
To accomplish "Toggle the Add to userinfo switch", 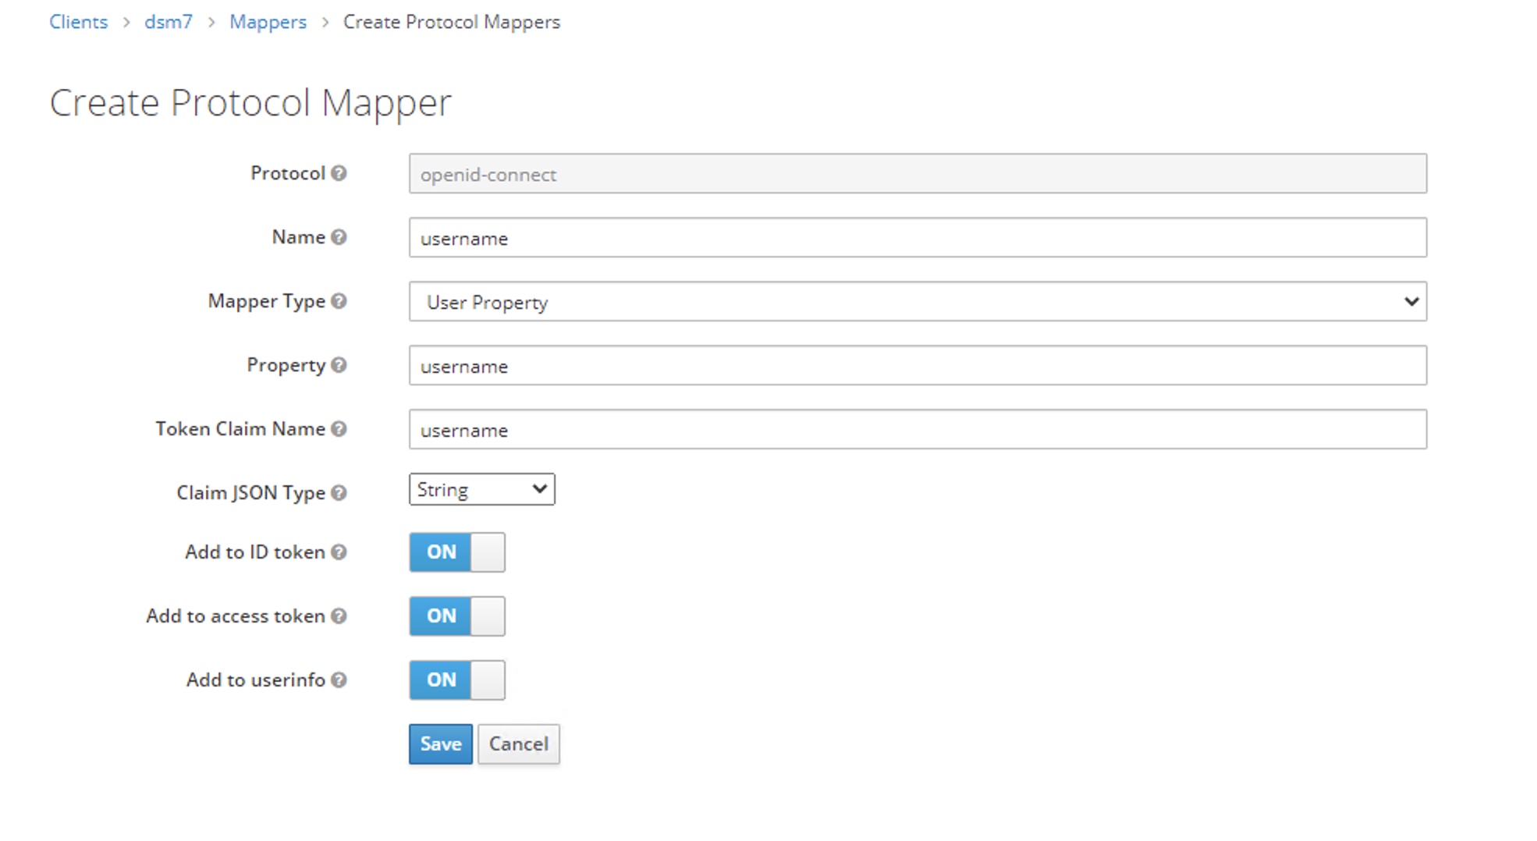I will [457, 680].
